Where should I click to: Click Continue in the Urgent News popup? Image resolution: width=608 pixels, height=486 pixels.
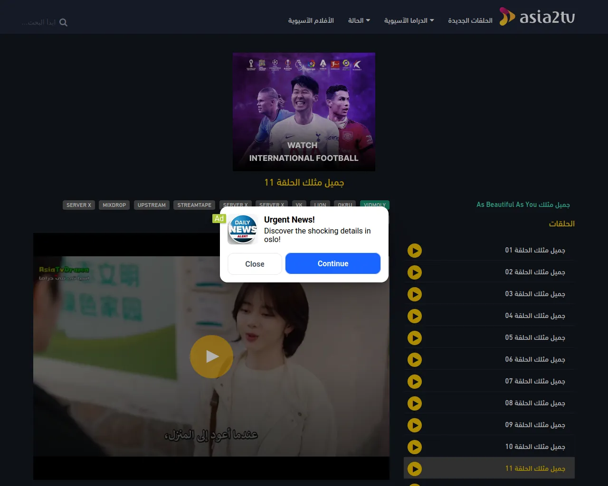tap(333, 263)
